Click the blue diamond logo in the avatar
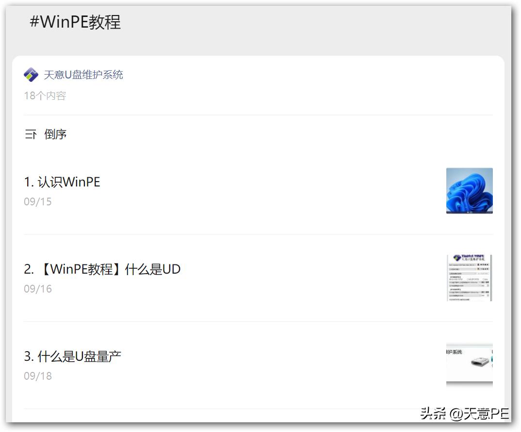Screen dimensions: 521x432 click(x=31, y=74)
